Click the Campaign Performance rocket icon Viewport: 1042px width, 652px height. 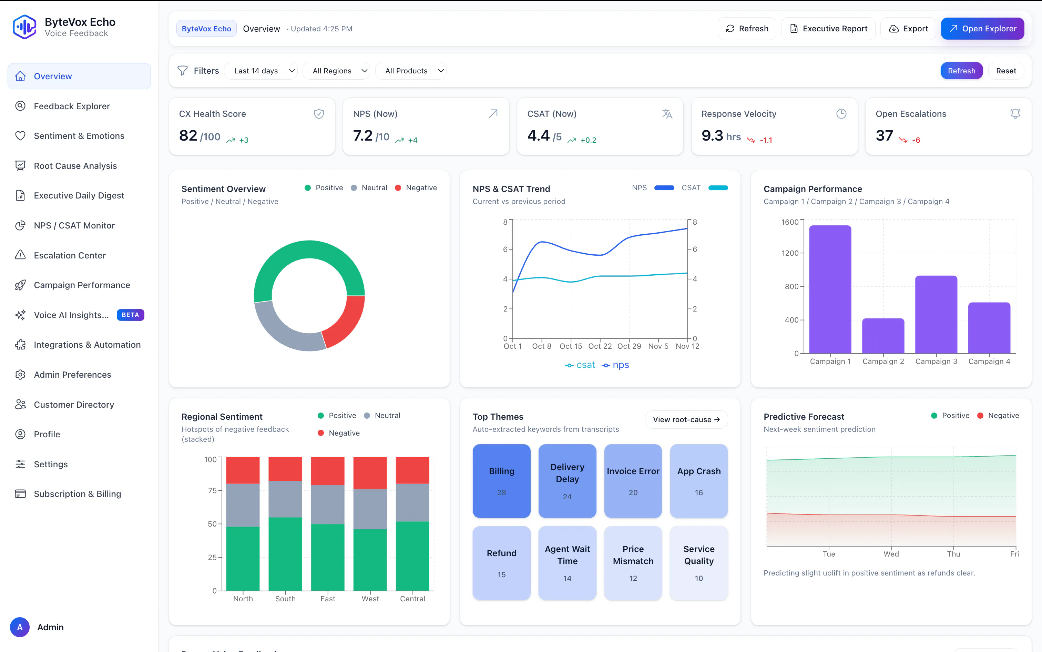coord(20,285)
